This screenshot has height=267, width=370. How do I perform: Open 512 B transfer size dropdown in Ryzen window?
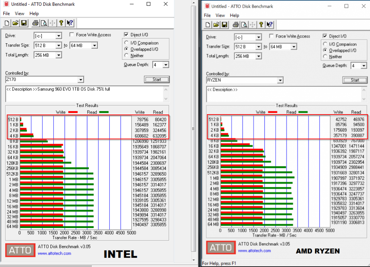click(259, 46)
